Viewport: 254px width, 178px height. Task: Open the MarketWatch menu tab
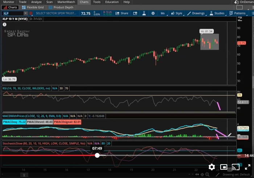click(x=66, y=2)
